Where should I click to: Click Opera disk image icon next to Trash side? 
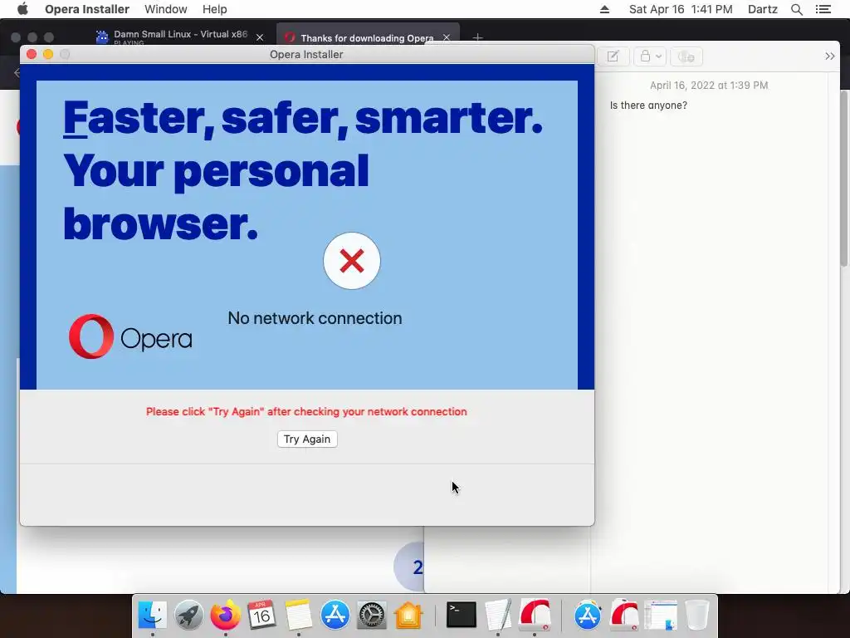[x=624, y=615]
